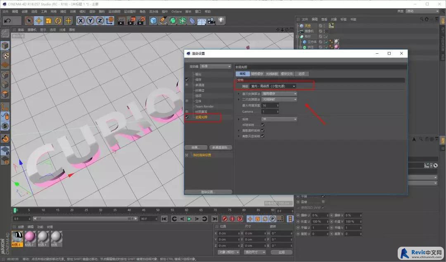Viewport: 446px width, 262px height.
Task: Toggle X-axis lock button
Action: click(81, 21)
